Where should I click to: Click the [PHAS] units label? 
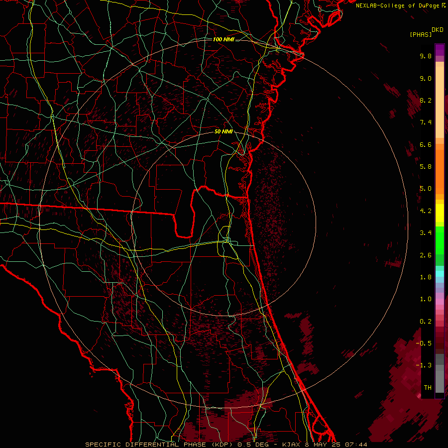421,35
